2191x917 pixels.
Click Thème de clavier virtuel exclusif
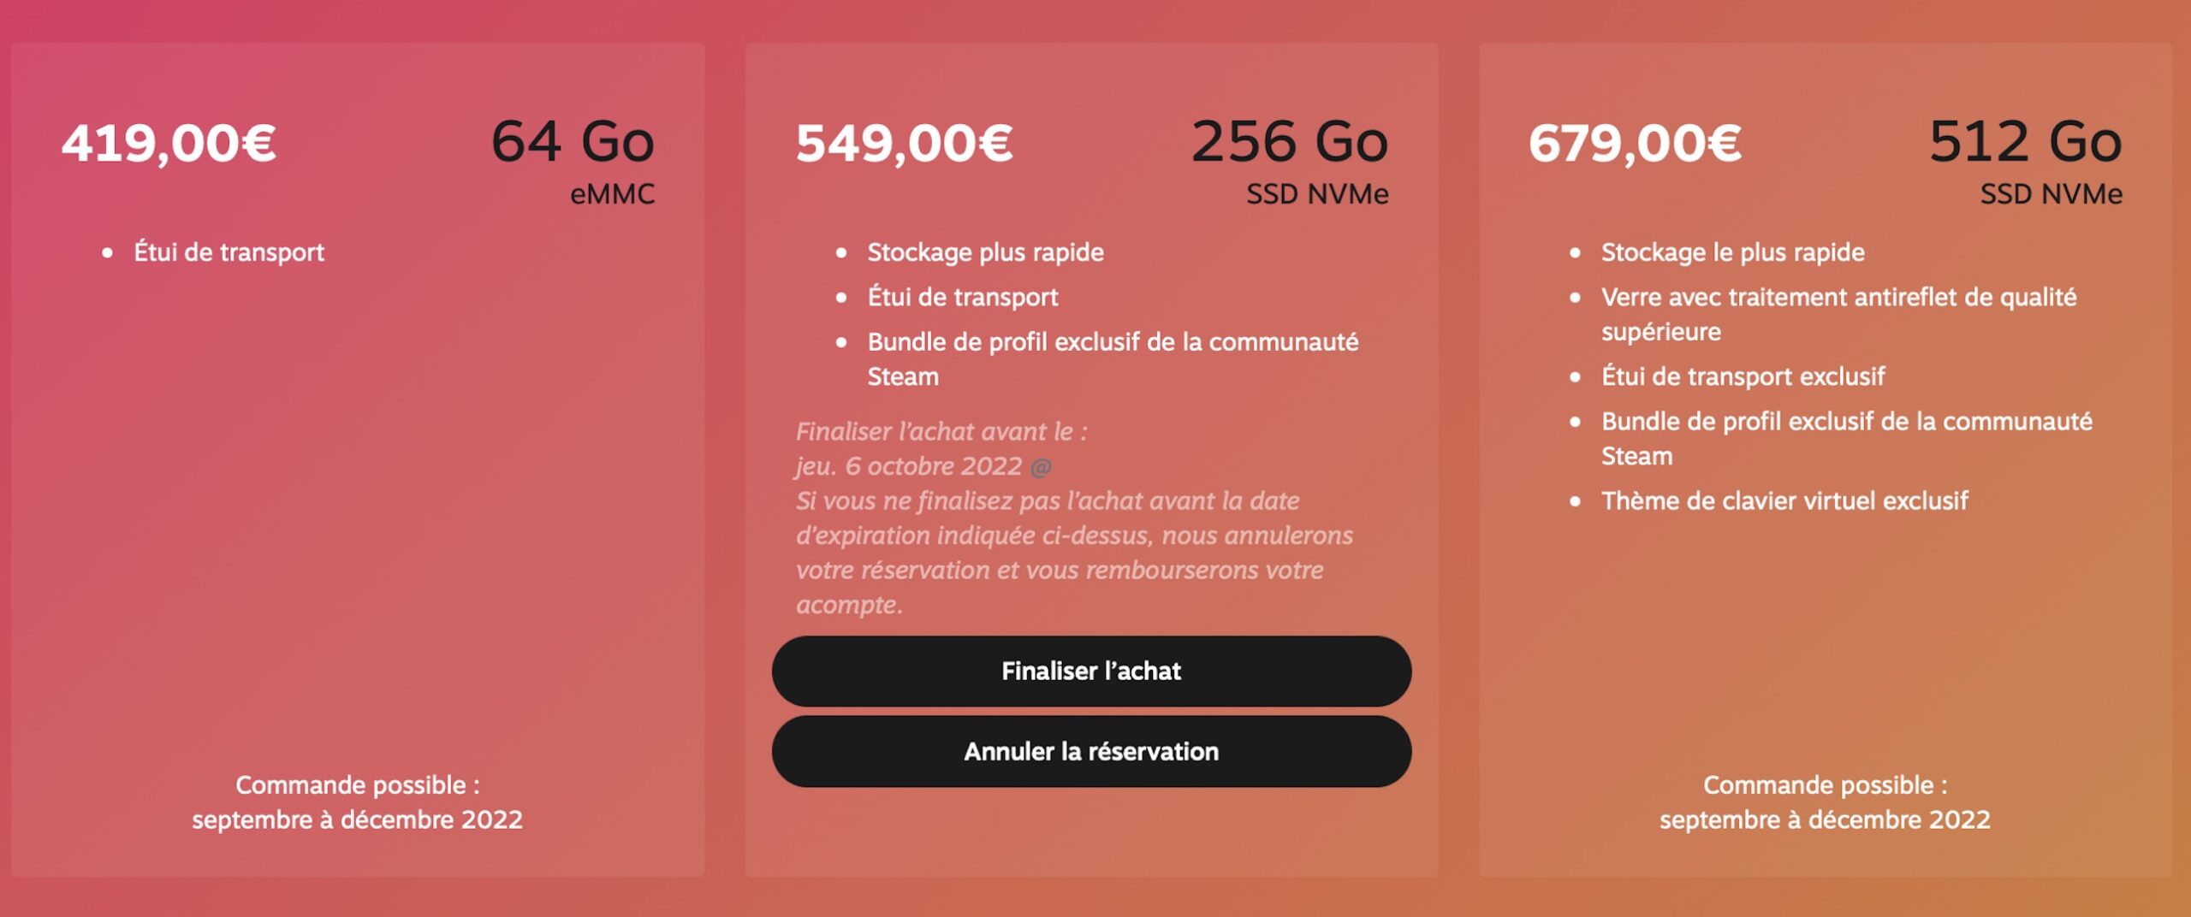click(x=1784, y=500)
